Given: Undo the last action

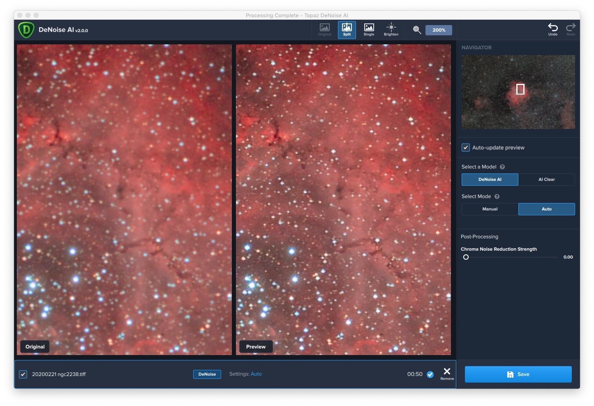Looking at the screenshot, I should click(x=553, y=30).
